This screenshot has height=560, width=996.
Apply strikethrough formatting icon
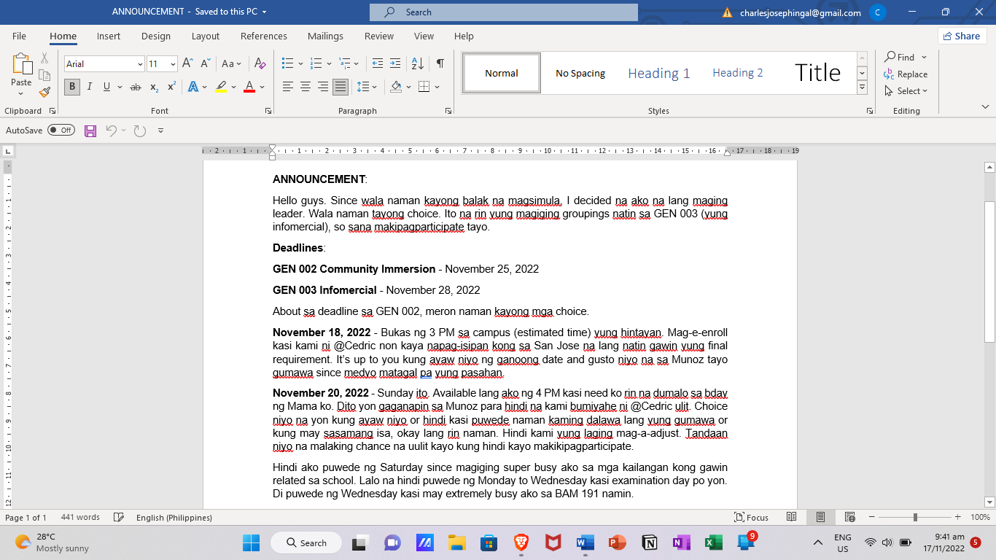pyautogui.click(x=135, y=87)
